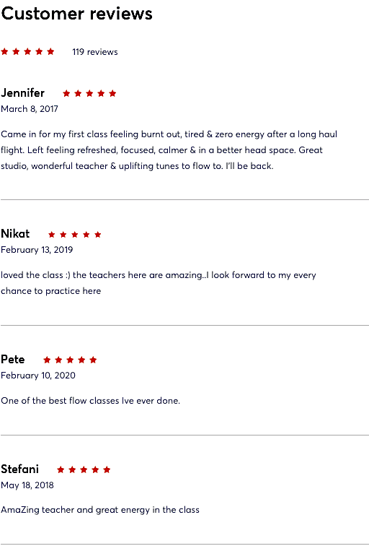Select reviewer name Nikat

coord(15,234)
